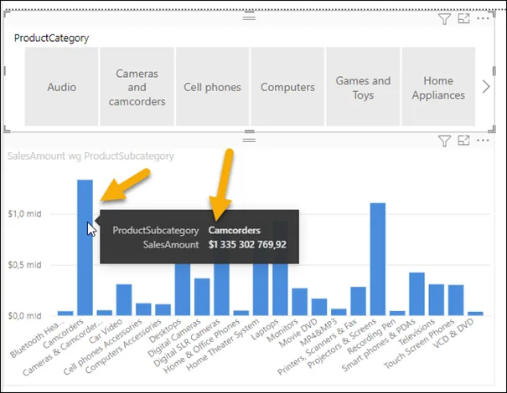The image size is (507, 393).
Task: Click the drag handle above the ProductCategory slicer
Action: (x=248, y=17)
